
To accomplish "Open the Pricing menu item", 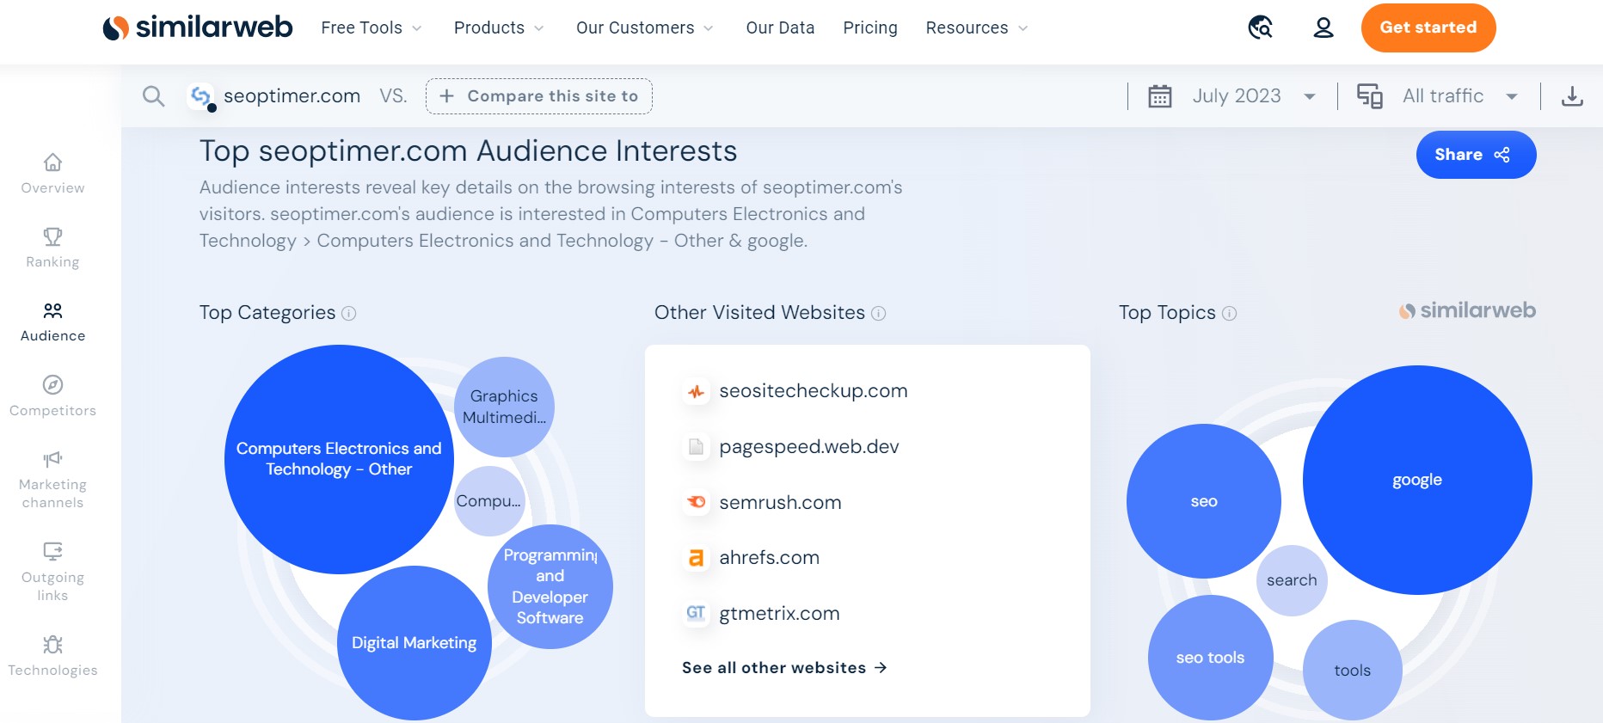I will click(x=870, y=28).
